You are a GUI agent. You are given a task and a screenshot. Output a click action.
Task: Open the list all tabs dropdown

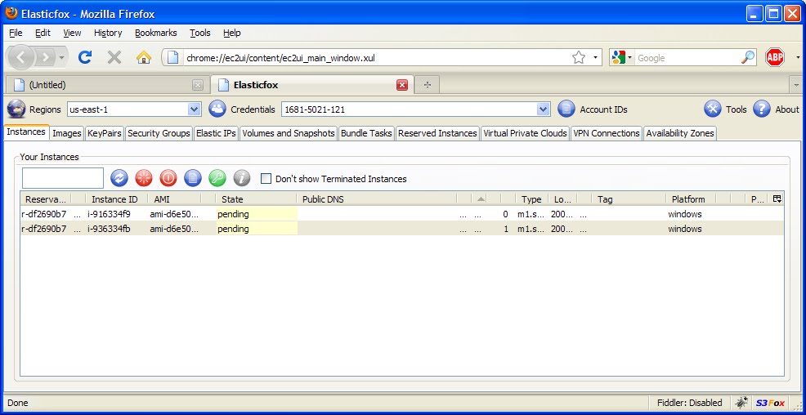point(797,85)
